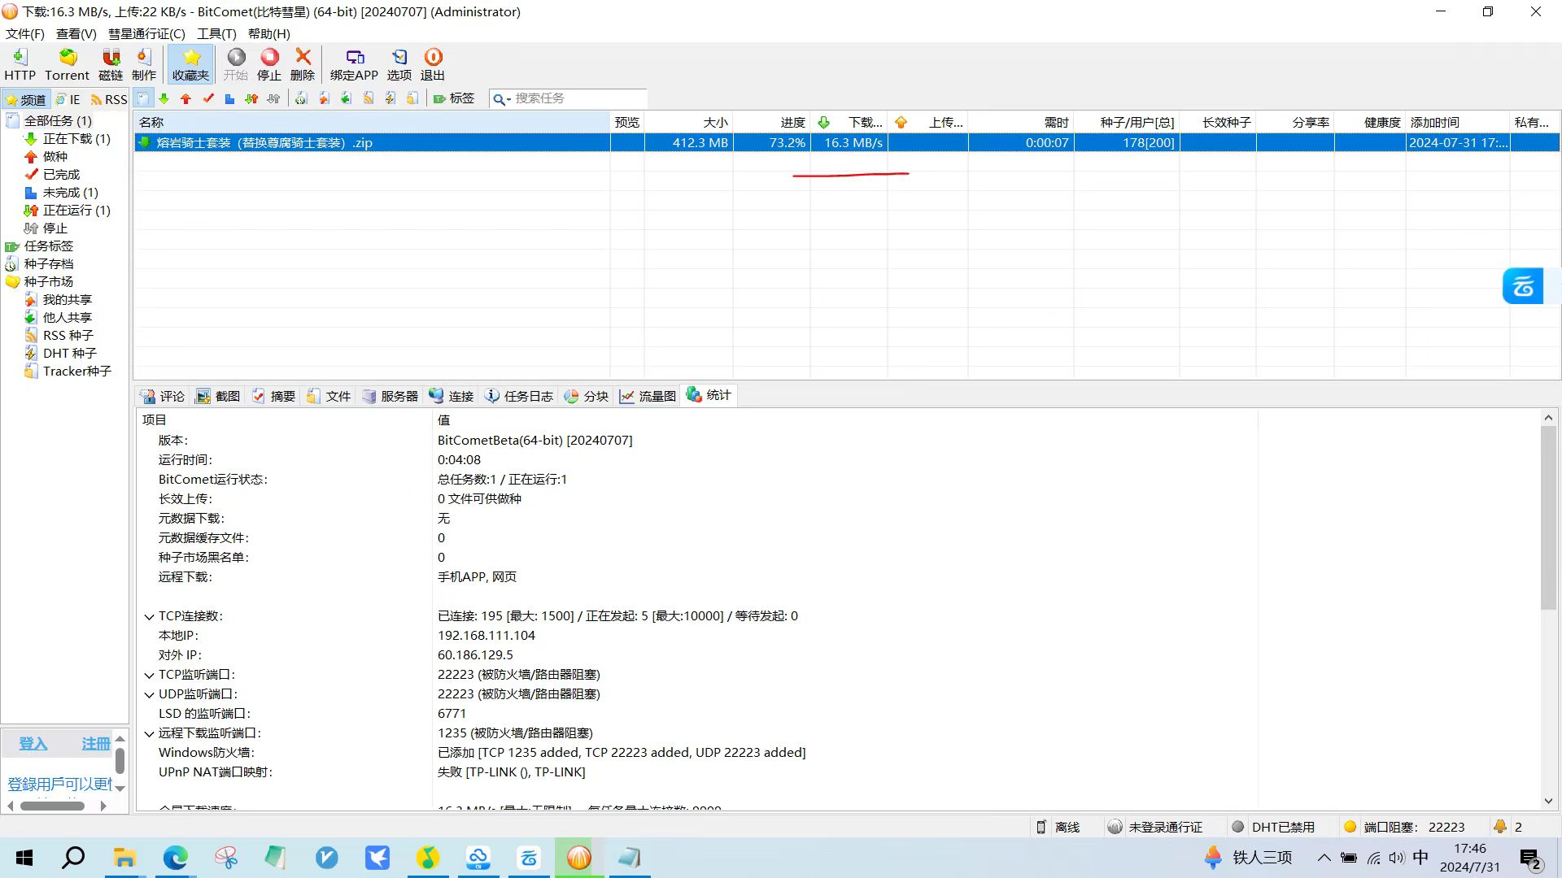Switch to the 任务日志 tab
Image resolution: width=1562 pixels, height=878 pixels.
tap(519, 396)
